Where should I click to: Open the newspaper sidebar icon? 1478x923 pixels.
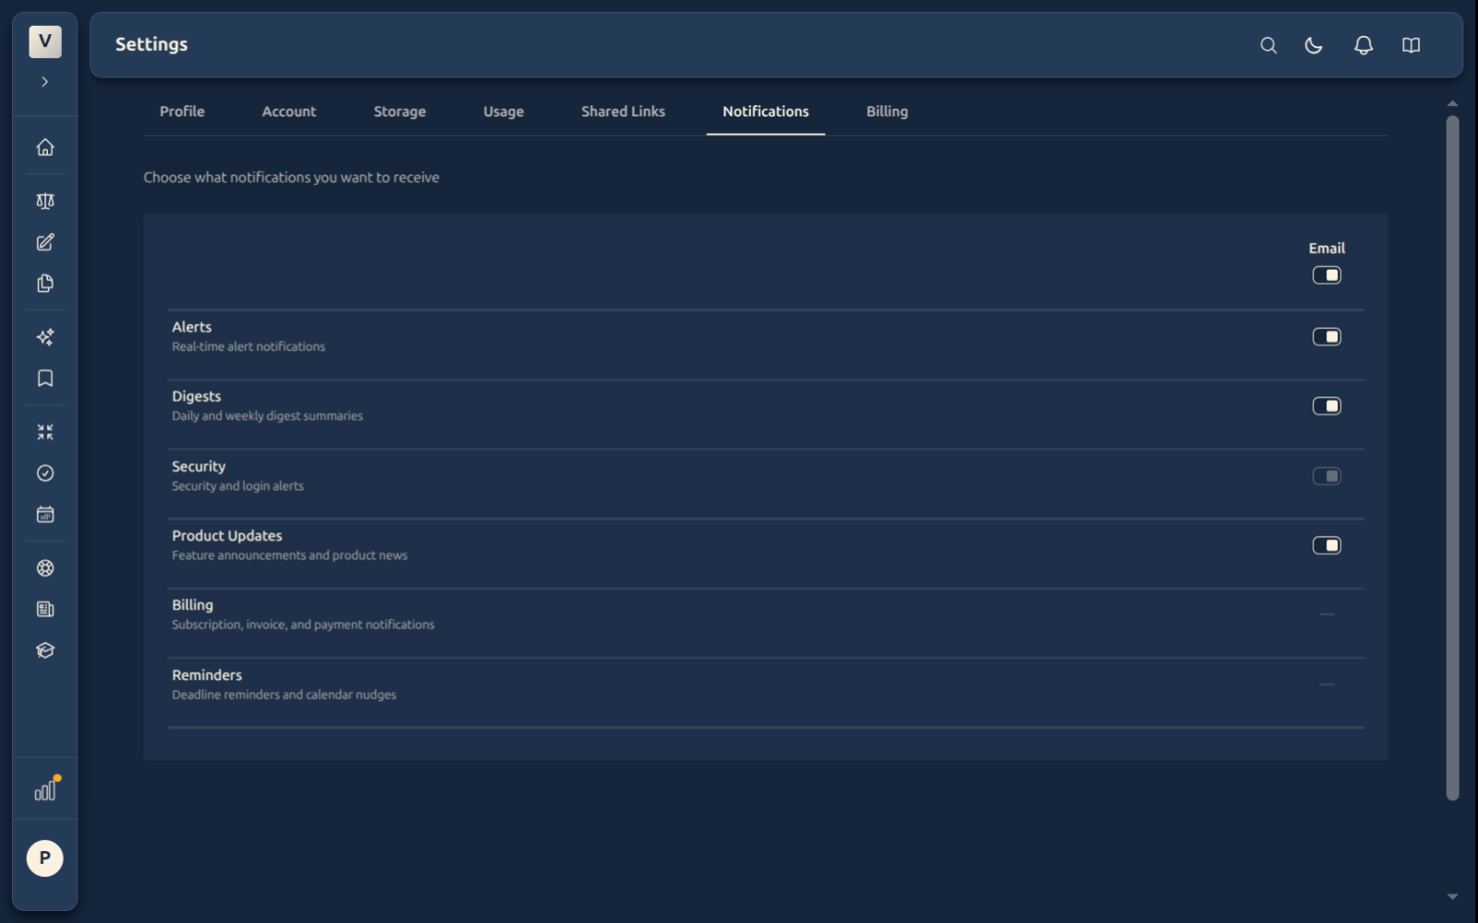click(x=45, y=609)
